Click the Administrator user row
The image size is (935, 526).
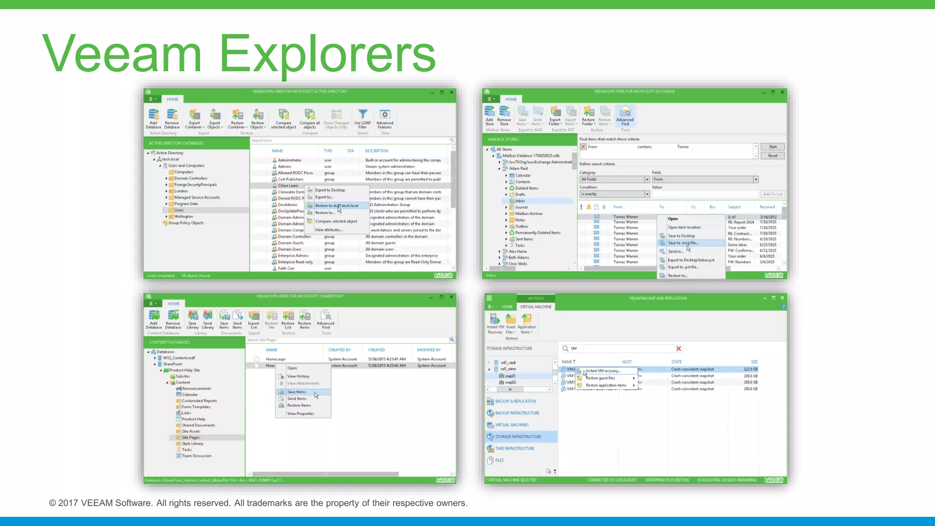(350, 160)
